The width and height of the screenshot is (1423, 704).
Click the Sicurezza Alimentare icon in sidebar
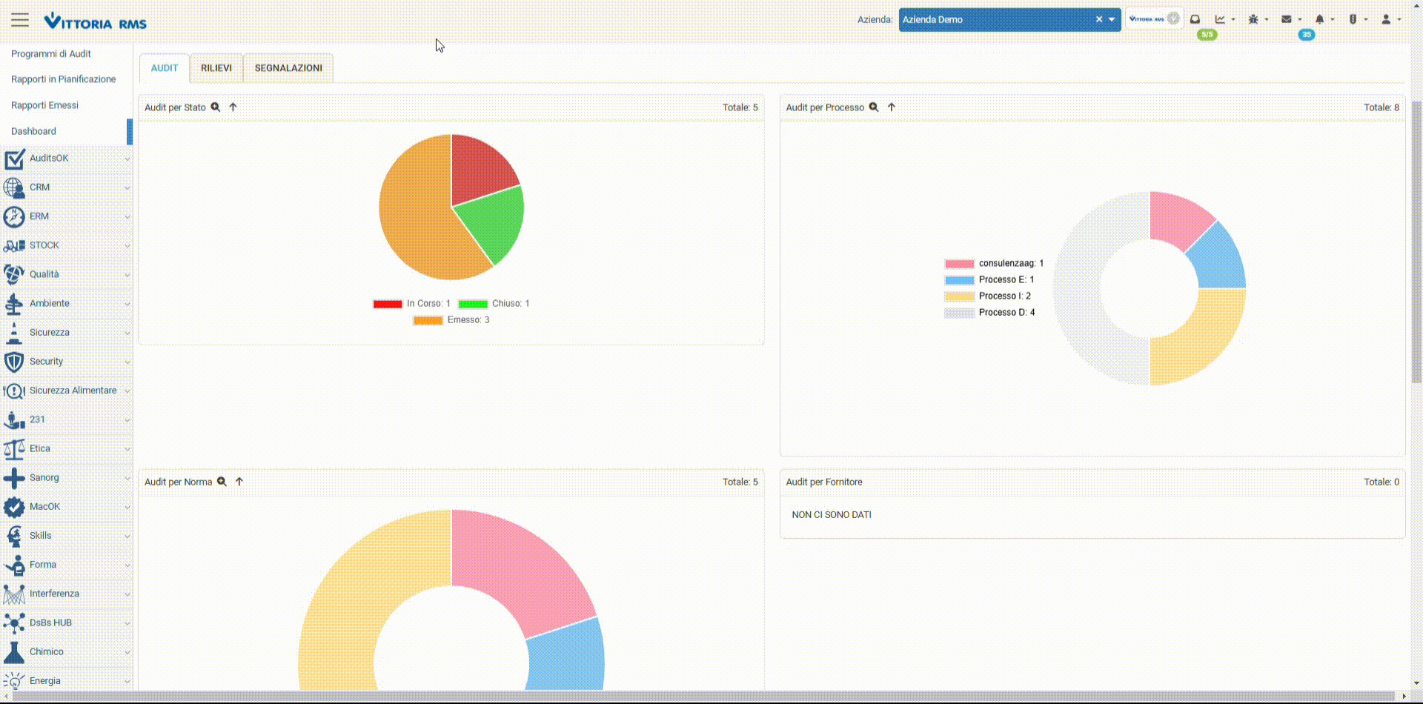coord(14,391)
